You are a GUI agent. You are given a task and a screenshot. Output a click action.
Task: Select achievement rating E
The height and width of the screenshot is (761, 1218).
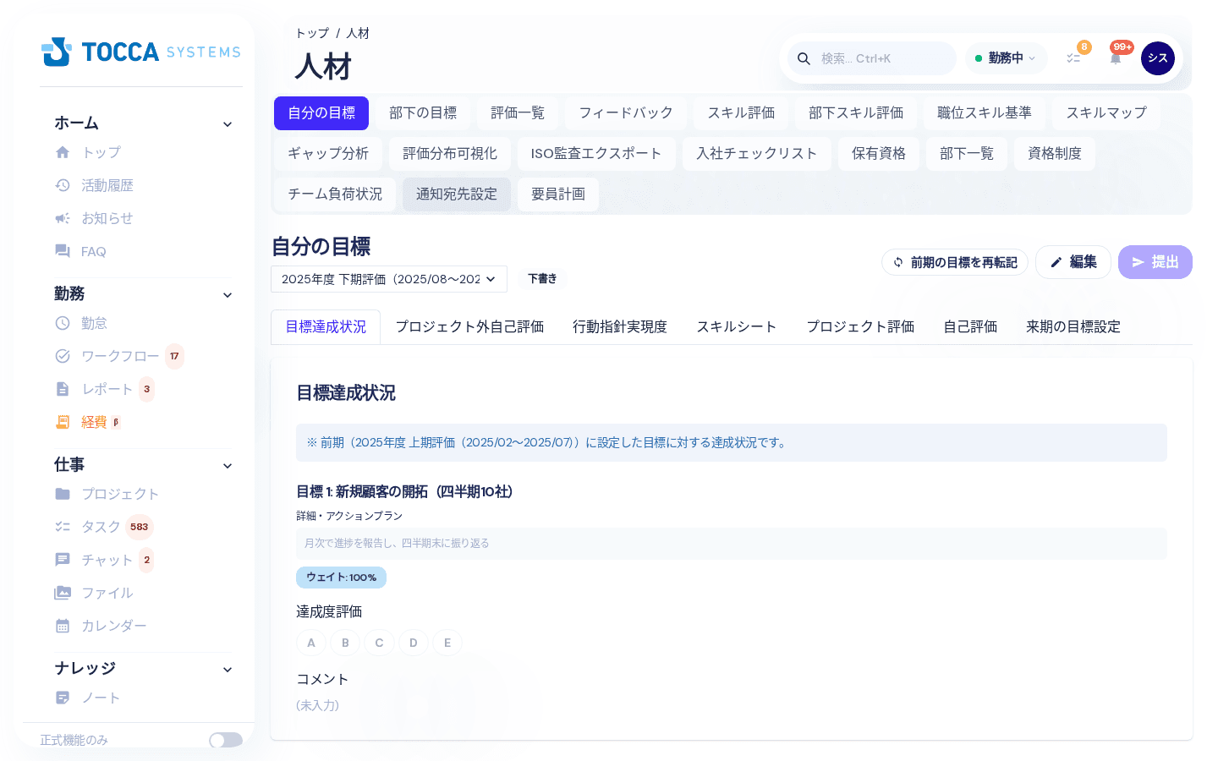tap(447, 643)
